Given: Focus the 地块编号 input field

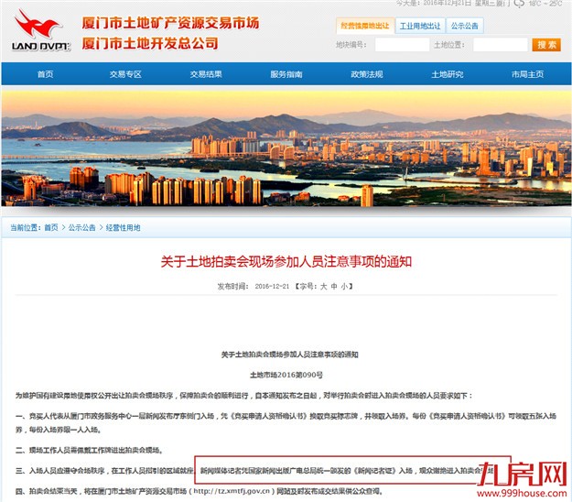Looking at the screenshot, I should click(x=402, y=45).
